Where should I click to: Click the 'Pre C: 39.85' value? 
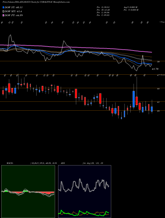pyautogui.click(x=103, y=15)
